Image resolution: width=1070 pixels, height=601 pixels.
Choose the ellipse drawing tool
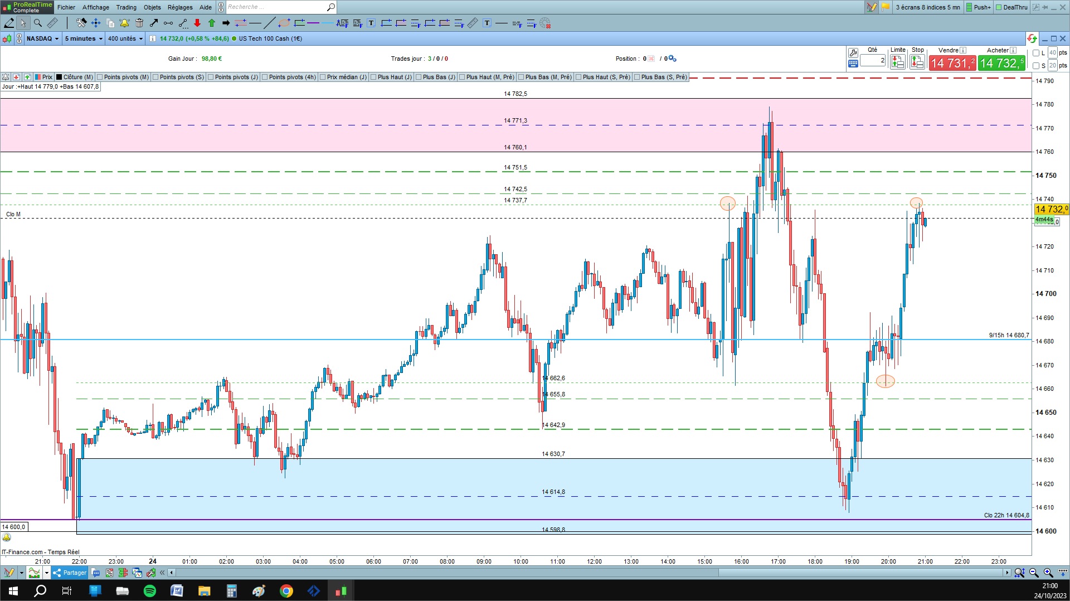pos(284,23)
